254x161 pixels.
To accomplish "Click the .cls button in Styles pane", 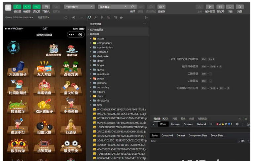I will tap(242, 141).
